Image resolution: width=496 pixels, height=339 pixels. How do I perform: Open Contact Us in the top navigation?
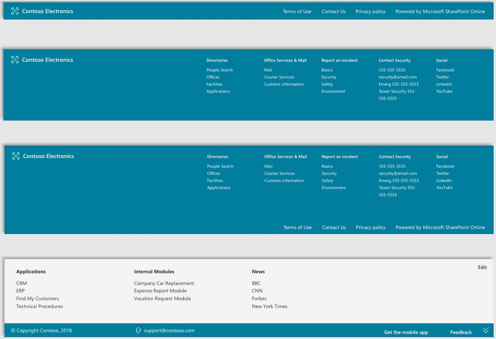334,11
